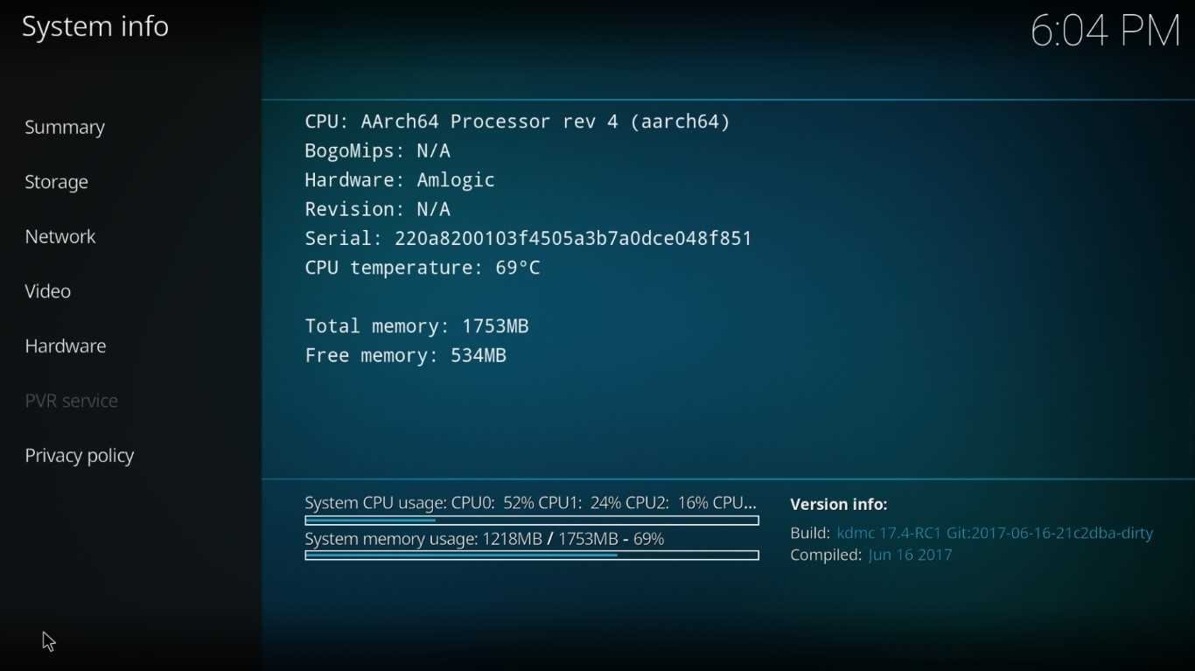1195x671 pixels.
Task: Open the Video information tab
Action: pyautogui.click(x=48, y=291)
